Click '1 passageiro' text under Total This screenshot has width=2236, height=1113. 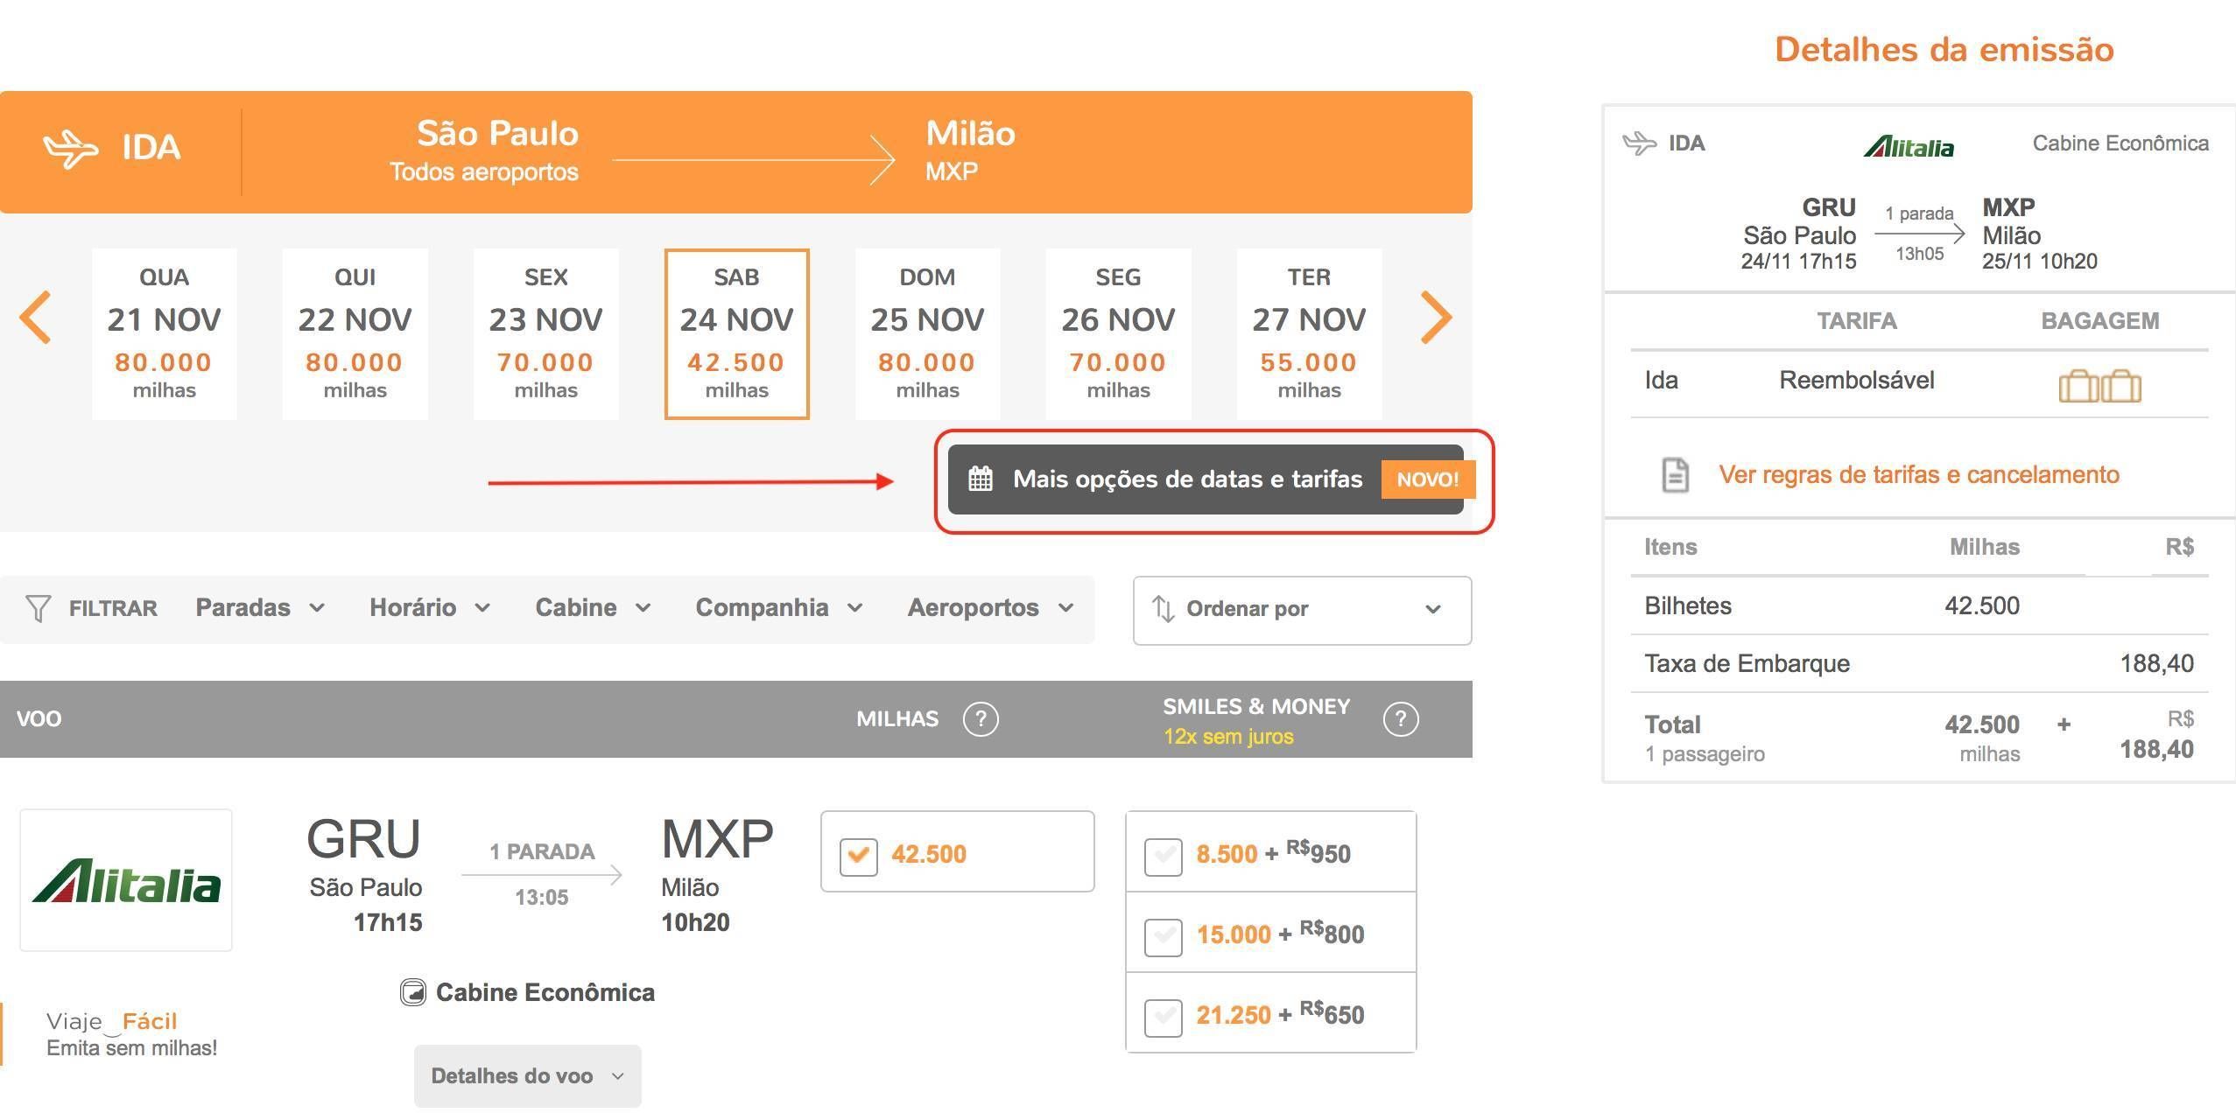pos(1704,754)
